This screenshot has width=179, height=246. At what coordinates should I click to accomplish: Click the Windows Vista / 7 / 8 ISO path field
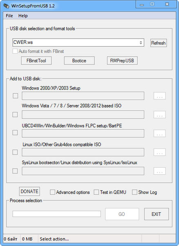pos(83,114)
